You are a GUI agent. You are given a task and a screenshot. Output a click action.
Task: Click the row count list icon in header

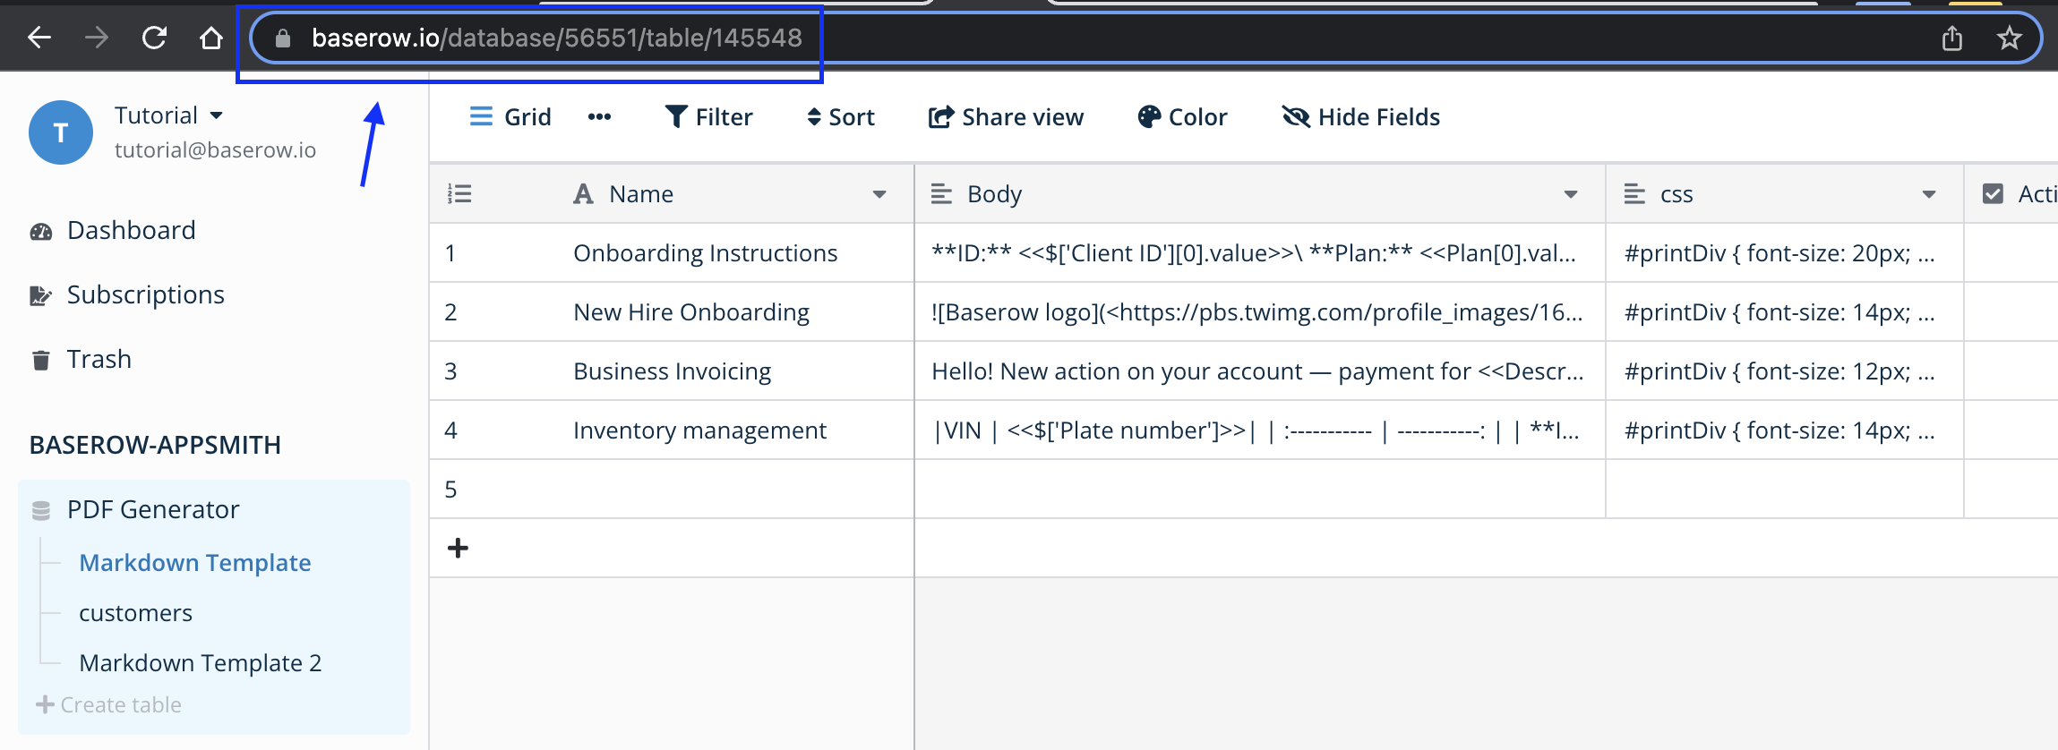(459, 194)
